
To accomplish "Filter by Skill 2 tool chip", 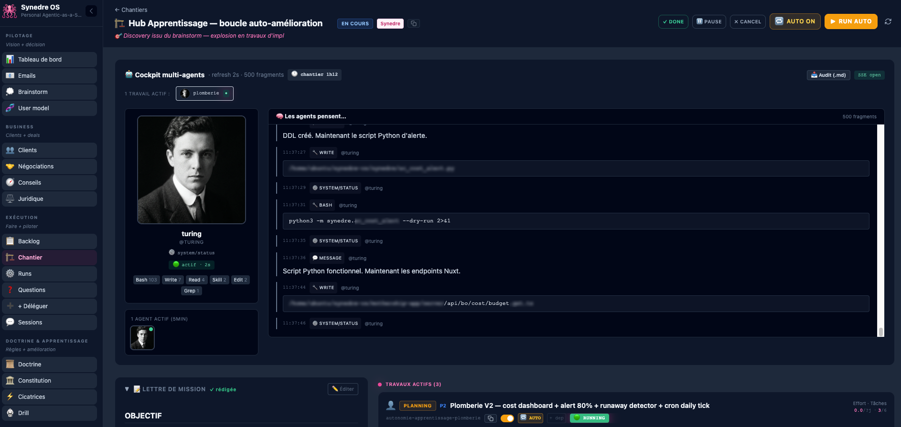I will [x=219, y=280].
